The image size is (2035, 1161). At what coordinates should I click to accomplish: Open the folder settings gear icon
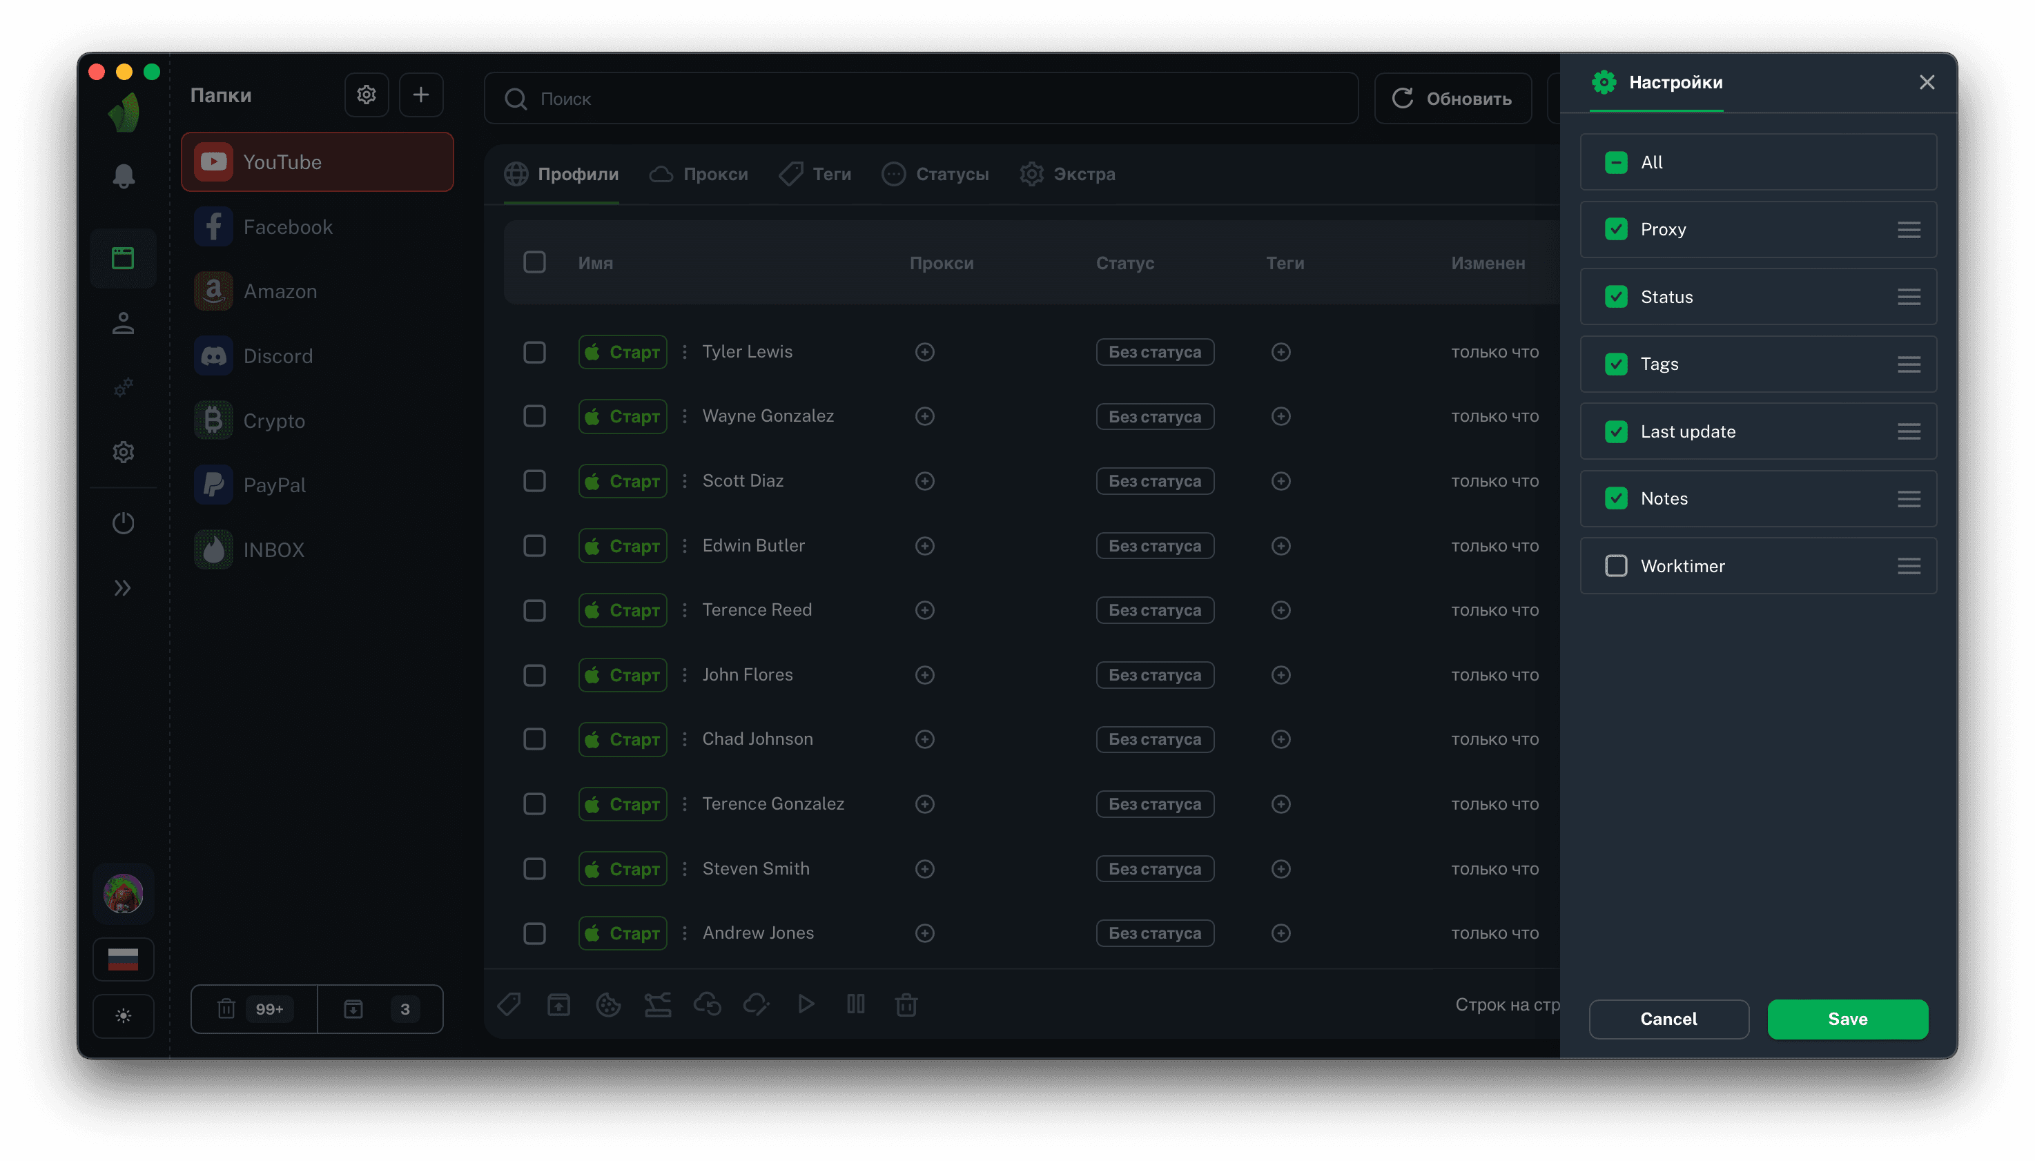366,95
